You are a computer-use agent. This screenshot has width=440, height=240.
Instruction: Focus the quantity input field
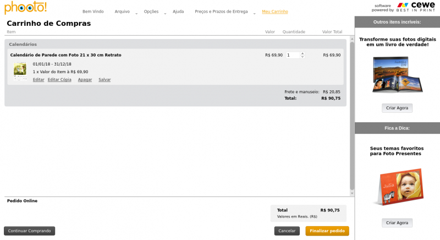[x=293, y=55]
